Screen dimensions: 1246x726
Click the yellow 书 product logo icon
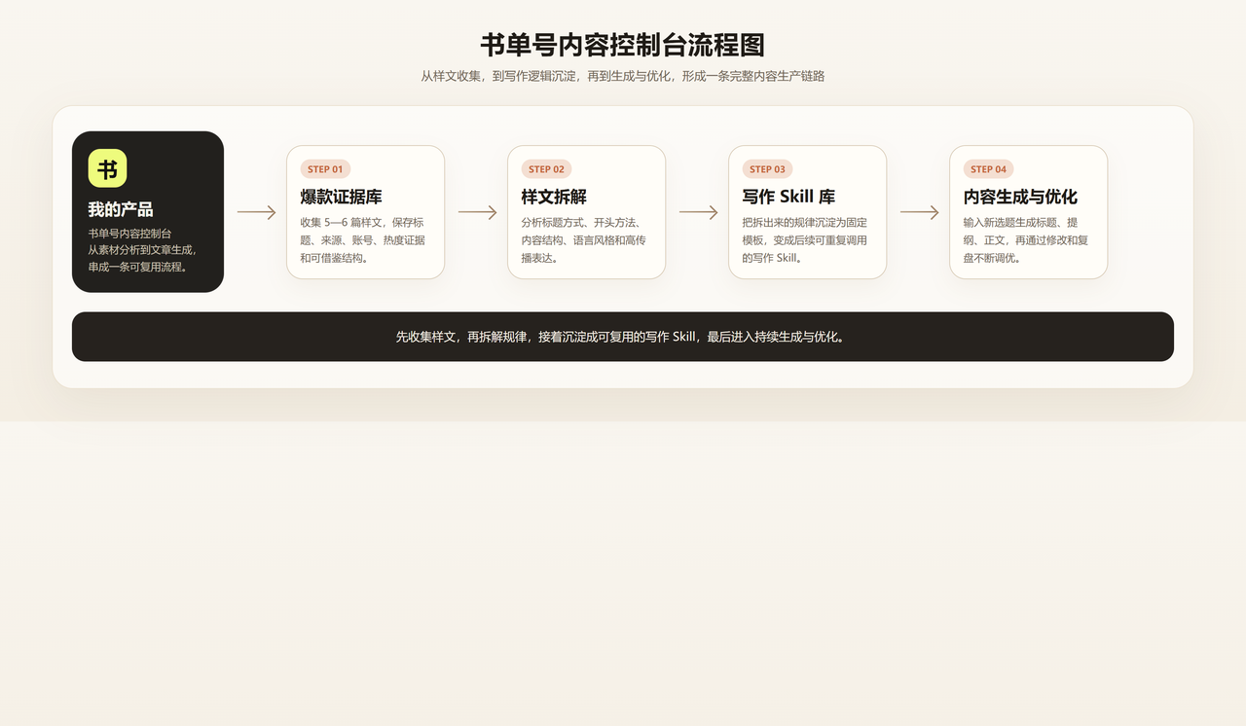pos(107,168)
